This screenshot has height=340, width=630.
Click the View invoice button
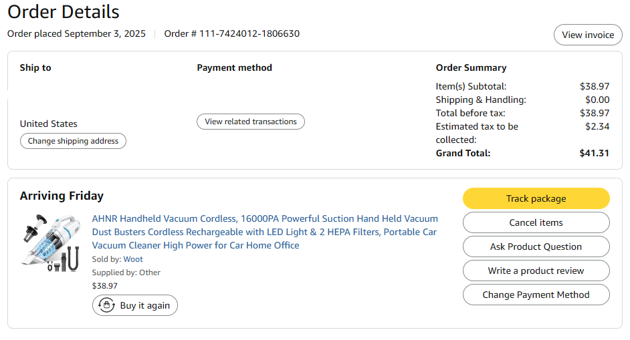pos(588,35)
